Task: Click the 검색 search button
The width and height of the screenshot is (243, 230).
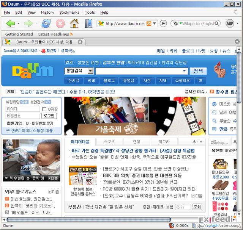Action: 198,71
